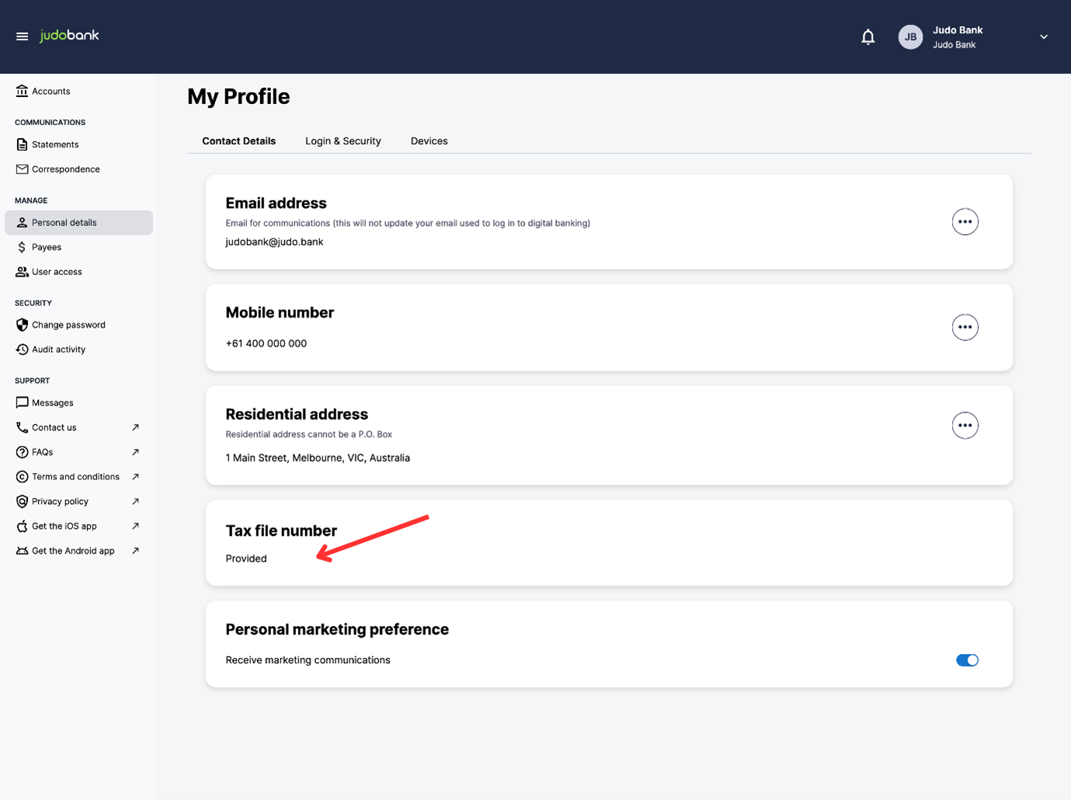Click the My Profile heading

[x=238, y=96]
